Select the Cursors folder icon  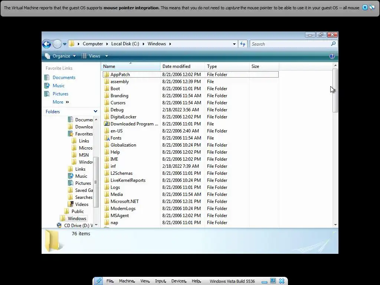107,102
